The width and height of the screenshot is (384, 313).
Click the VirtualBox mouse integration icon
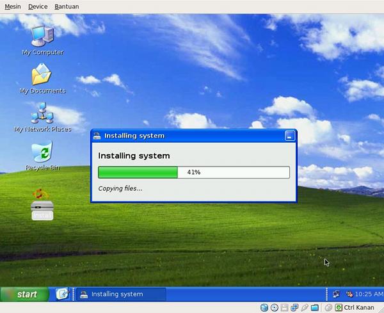pyautogui.click(x=328, y=308)
